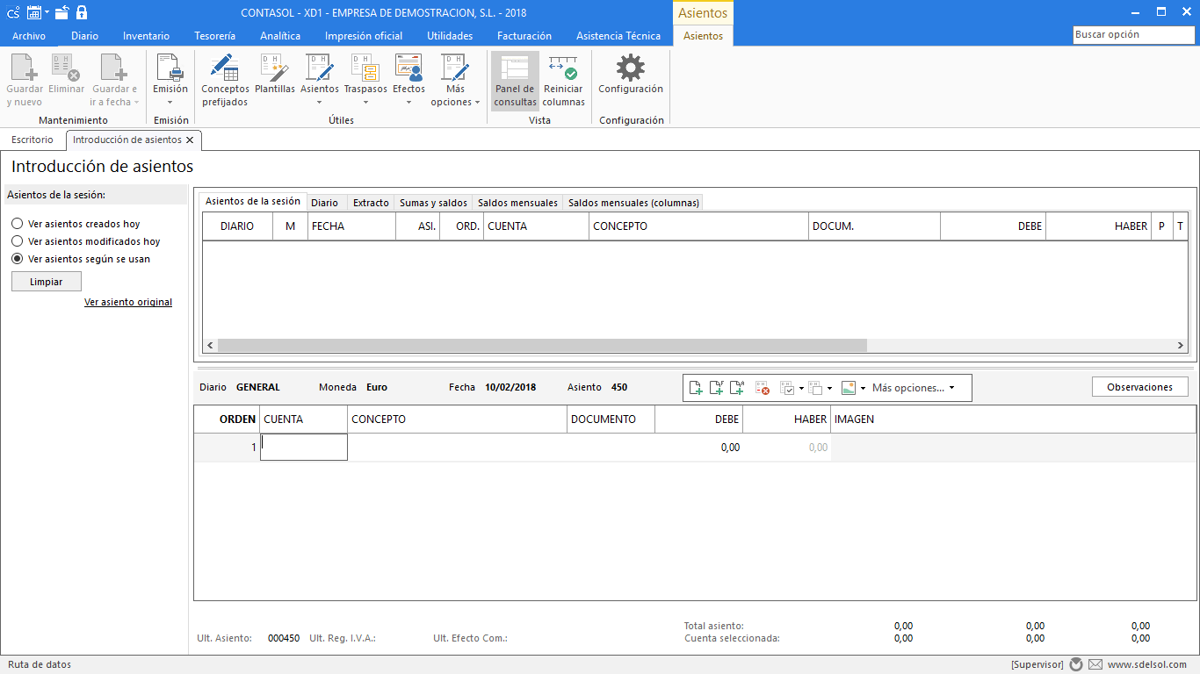
Task: Open the Inventario ribbon tab
Action: click(147, 36)
